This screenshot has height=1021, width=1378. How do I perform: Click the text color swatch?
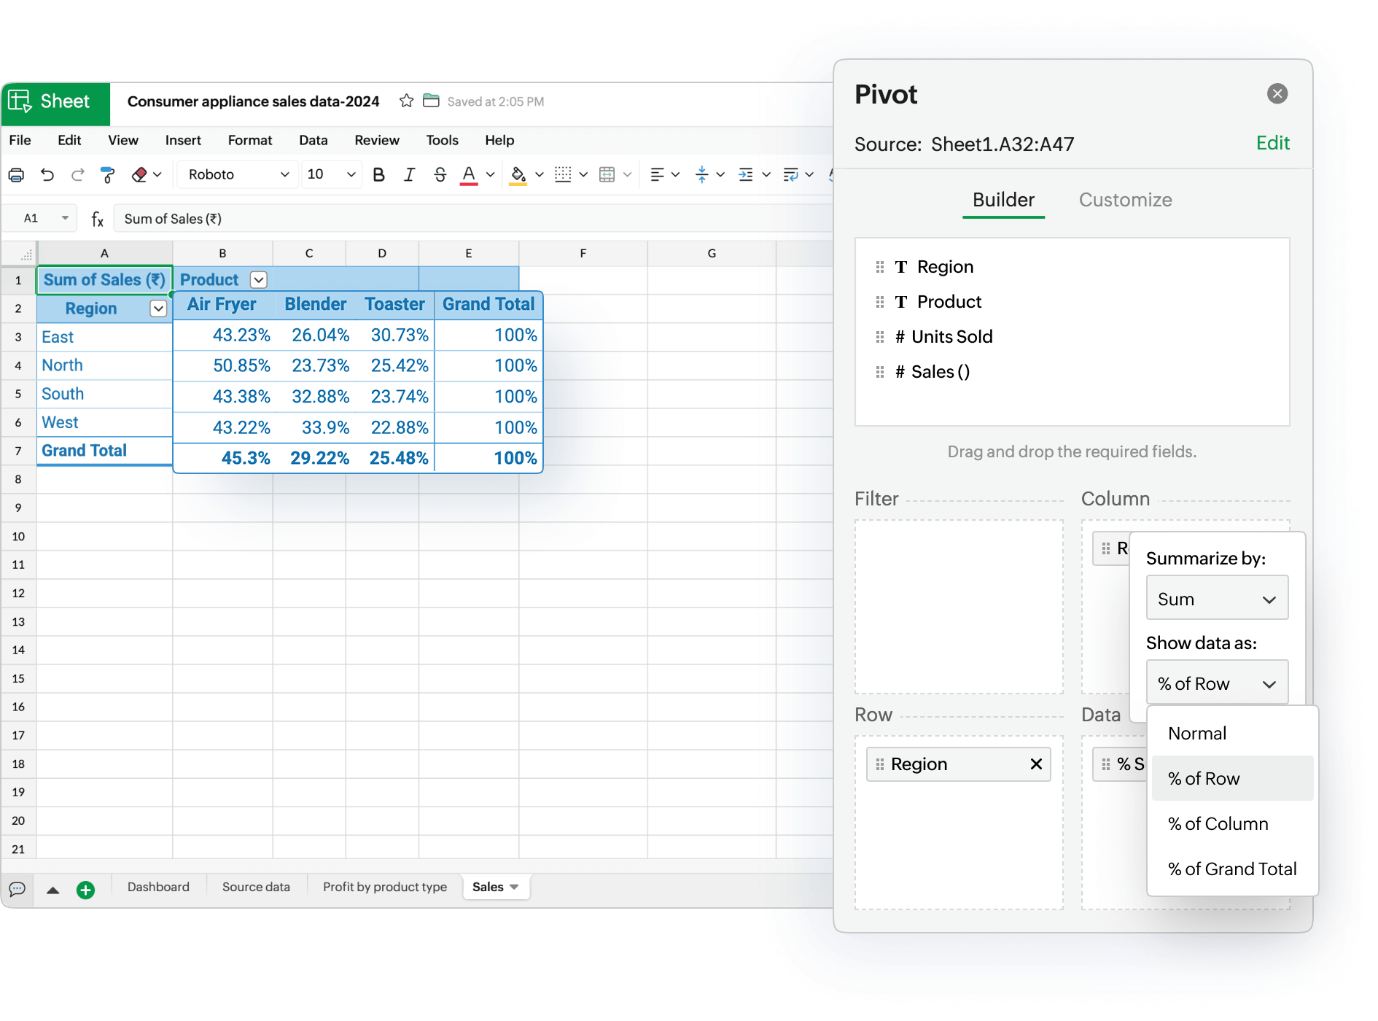469,175
